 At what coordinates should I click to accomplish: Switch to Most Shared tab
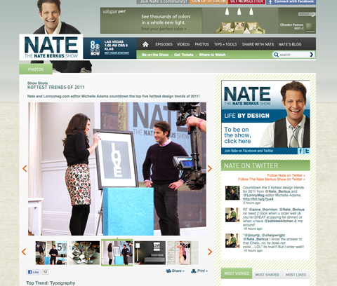coord(267,275)
